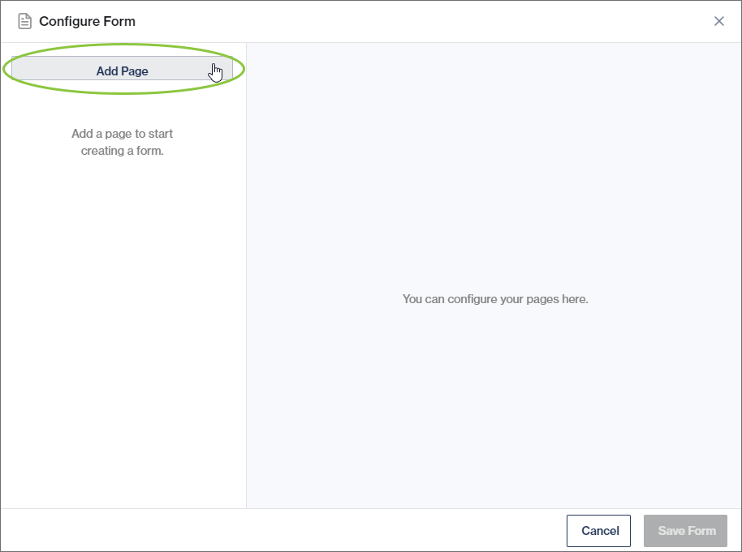Click empty footer area left of Cancel
The width and height of the screenshot is (742, 552).
[x=284, y=531]
